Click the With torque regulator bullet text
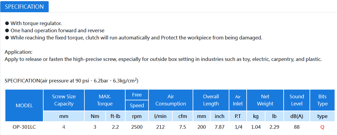The height and width of the screenshot is (135, 337). (x=36, y=23)
